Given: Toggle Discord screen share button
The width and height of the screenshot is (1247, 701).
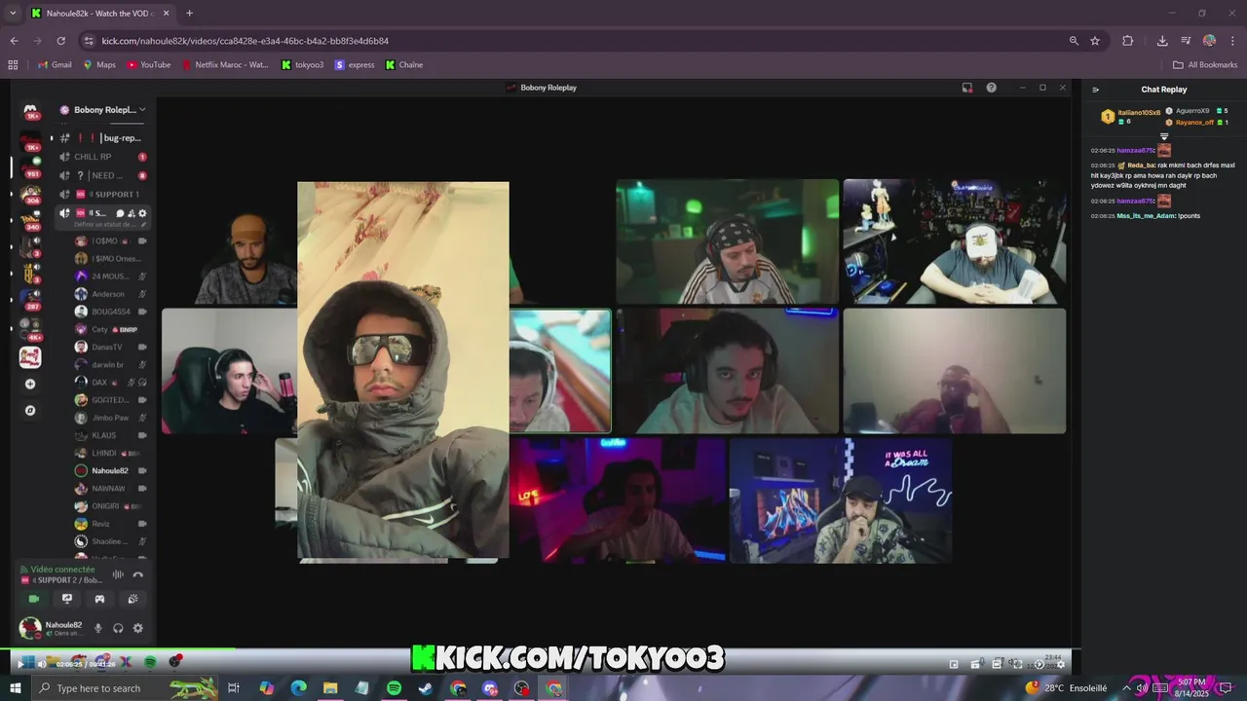Looking at the screenshot, I should (67, 599).
